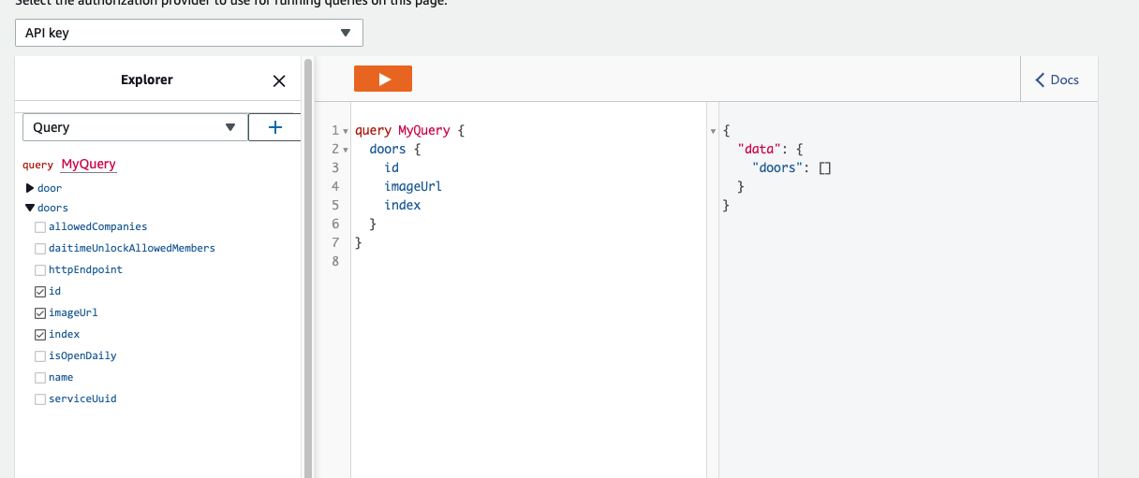Collapse the doors field in Explorer
This screenshot has height=478, width=1139.
pos(30,208)
